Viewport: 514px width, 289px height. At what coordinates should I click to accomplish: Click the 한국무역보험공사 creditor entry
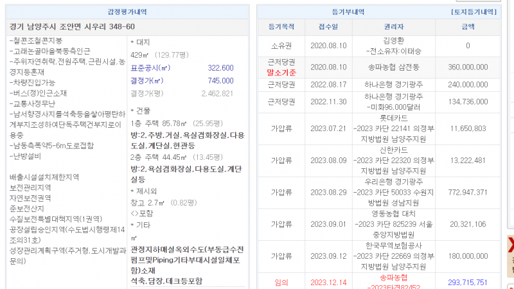pos(394,245)
